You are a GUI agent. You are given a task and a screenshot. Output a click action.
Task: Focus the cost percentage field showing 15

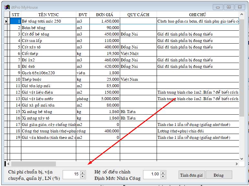point(72,174)
